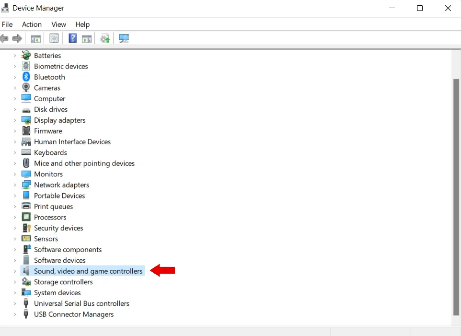Click the Cameras webcam icon
This screenshot has width=461, height=336.
click(x=26, y=88)
